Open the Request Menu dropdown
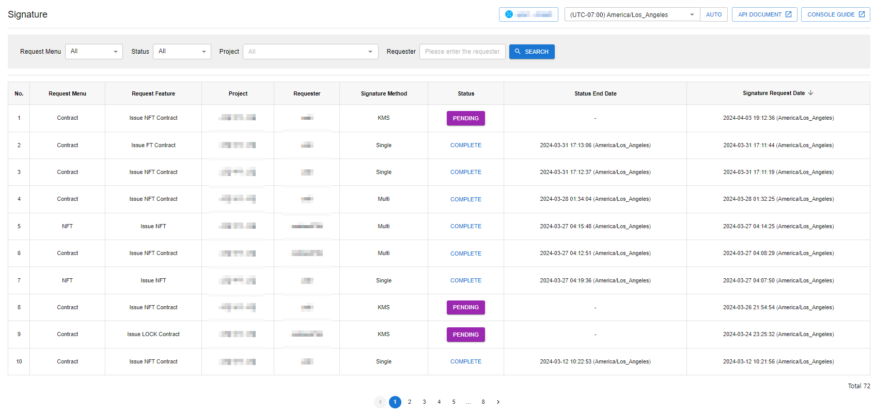The image size is (875, 412). [x=94, y=52]
